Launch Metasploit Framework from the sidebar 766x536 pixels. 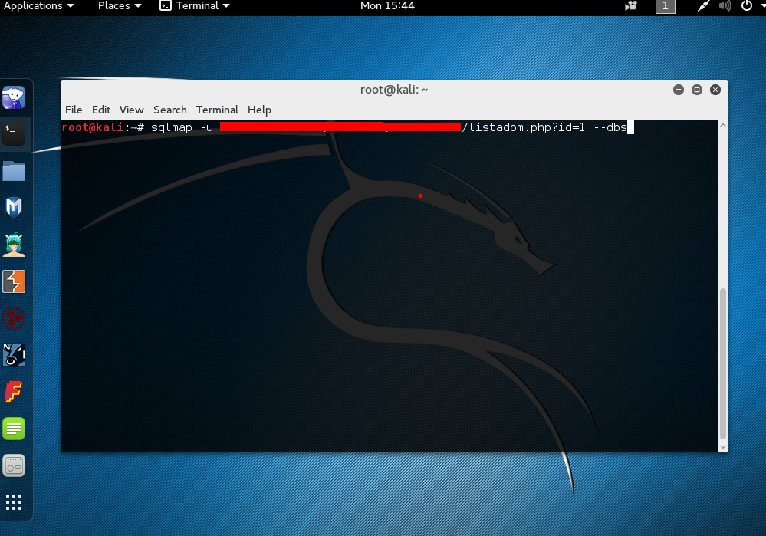(15, 207)
